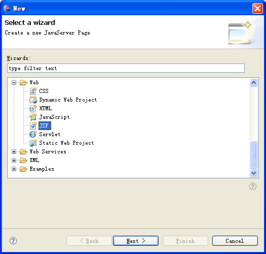The width and height of the screenshot is (266, 254).
Task: Select the Dynamic Web Project entry
Action: (x=68, y=100)
